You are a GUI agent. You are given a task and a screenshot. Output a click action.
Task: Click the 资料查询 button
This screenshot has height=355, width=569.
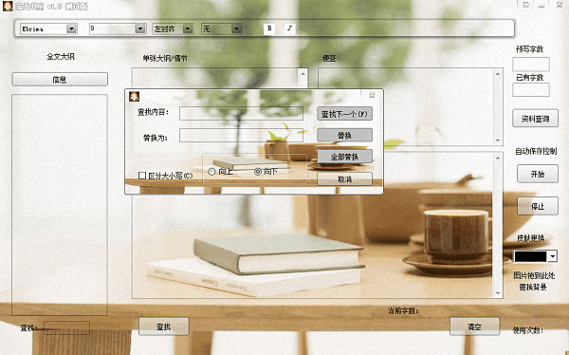pyautogui.click(x=535, y=119)
